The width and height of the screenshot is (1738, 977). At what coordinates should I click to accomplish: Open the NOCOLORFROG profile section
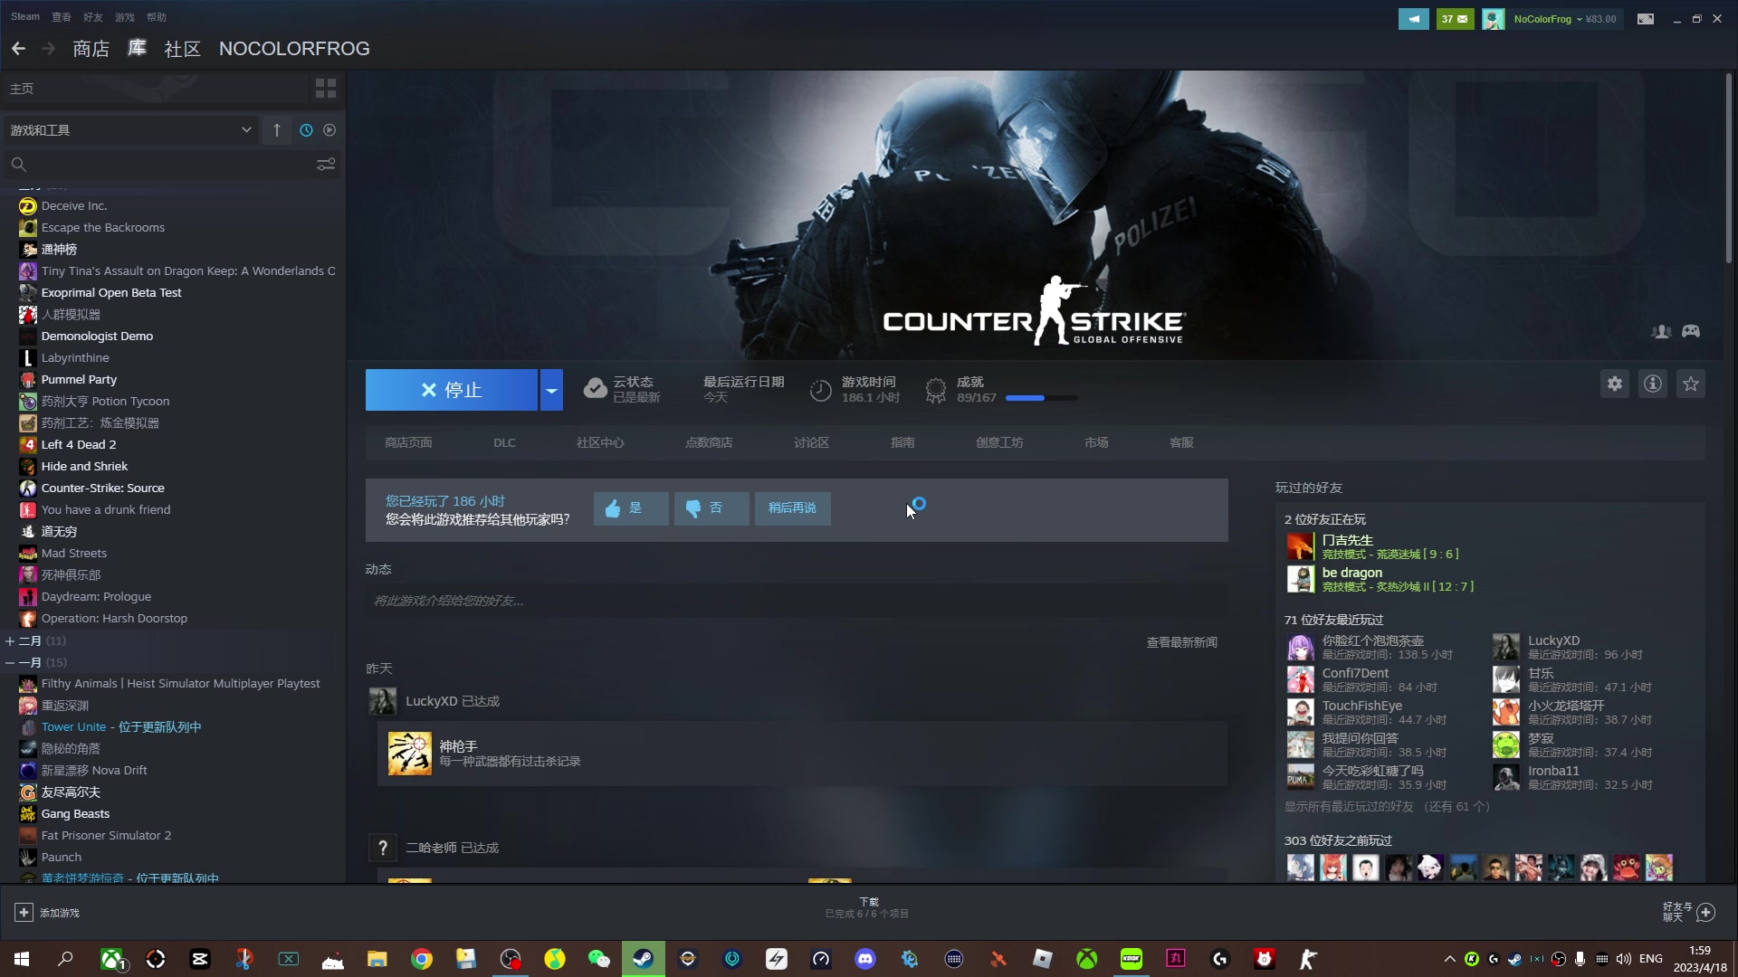[294, 49]
